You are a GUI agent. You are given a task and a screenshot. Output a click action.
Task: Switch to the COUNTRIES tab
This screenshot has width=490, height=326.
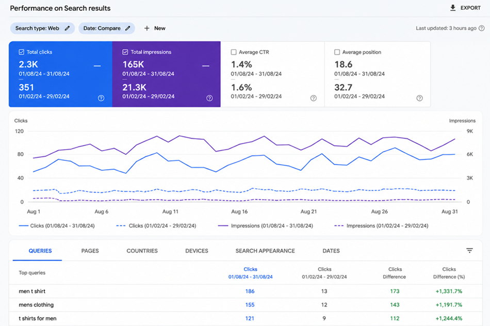pyautogui.click(x=142, y=251)
